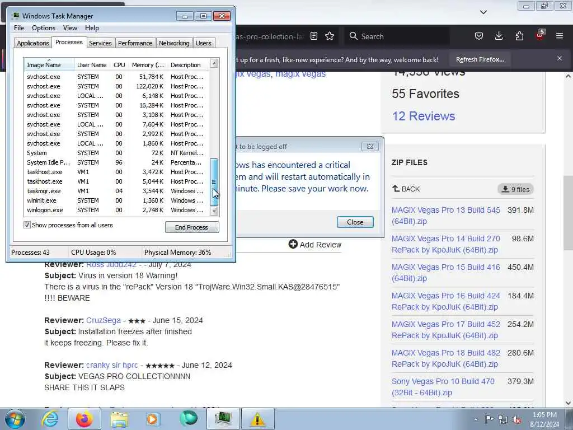The height and width of the screenshot is (430, 573).
Task: Select wininit.exe process row
Action: 116,200
